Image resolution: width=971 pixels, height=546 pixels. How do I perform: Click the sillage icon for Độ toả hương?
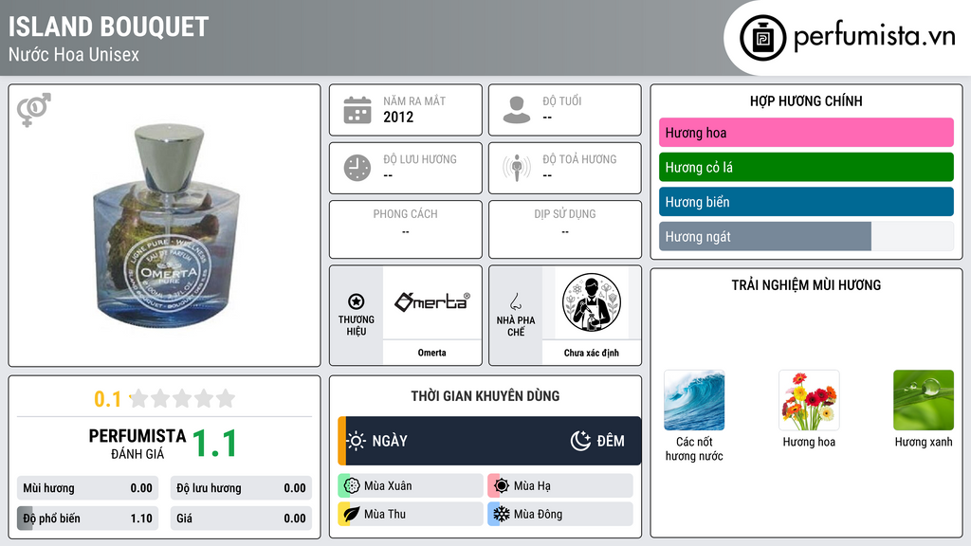(517, 168)
